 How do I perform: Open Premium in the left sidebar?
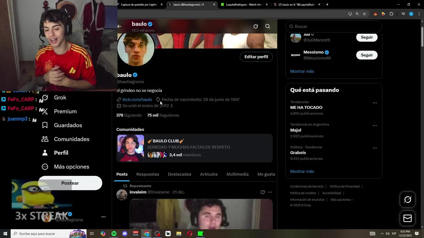60,111
